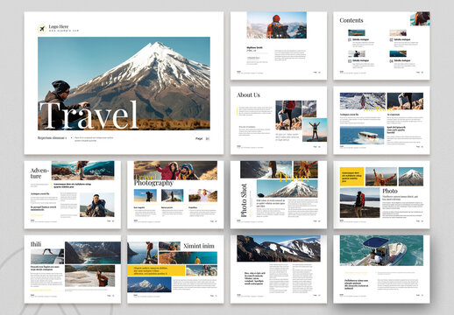454x315 pixels.
Task: Open the "About Us" slide thumbnail
Action: click(x=279, y=120)
